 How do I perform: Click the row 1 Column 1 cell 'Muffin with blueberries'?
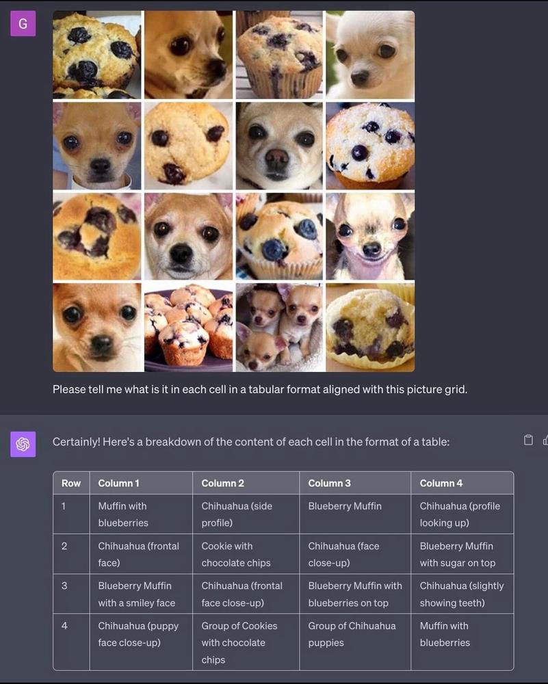pos(141,514)
